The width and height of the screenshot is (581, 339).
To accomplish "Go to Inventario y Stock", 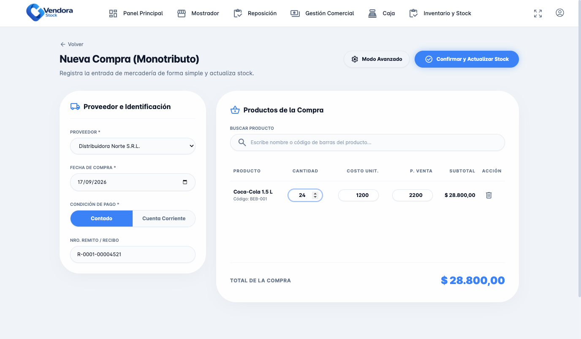I will click(440, 14).
